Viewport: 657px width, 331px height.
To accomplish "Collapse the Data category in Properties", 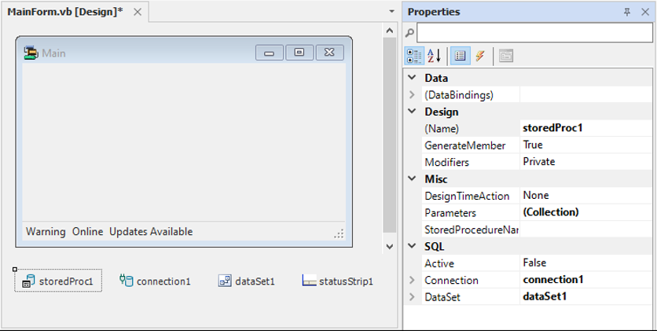I will coord(413,78).
